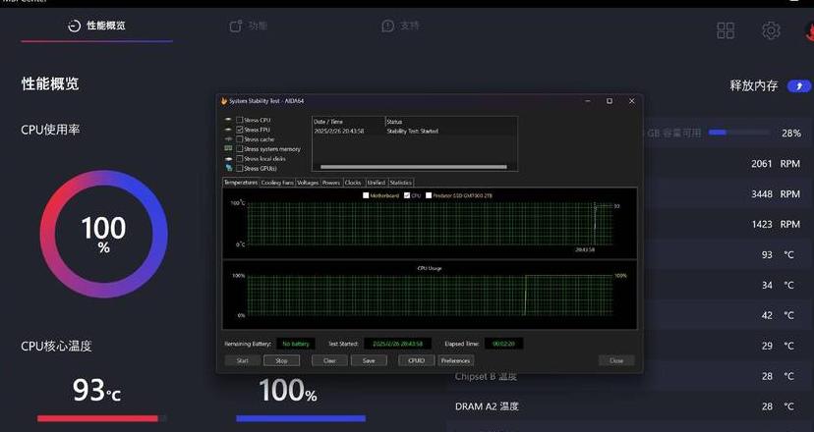Click the horizontal scrollbar in log list

coord(413,167)
